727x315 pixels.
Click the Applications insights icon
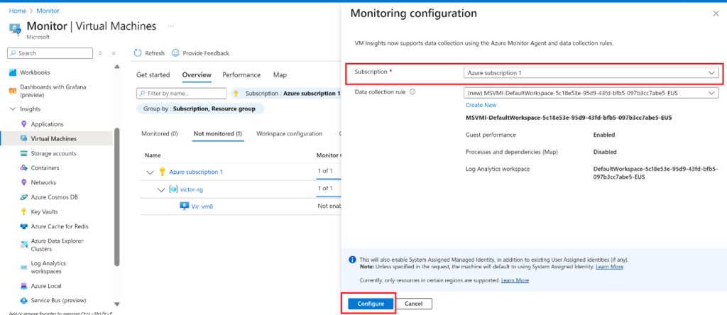pos(24,124)
